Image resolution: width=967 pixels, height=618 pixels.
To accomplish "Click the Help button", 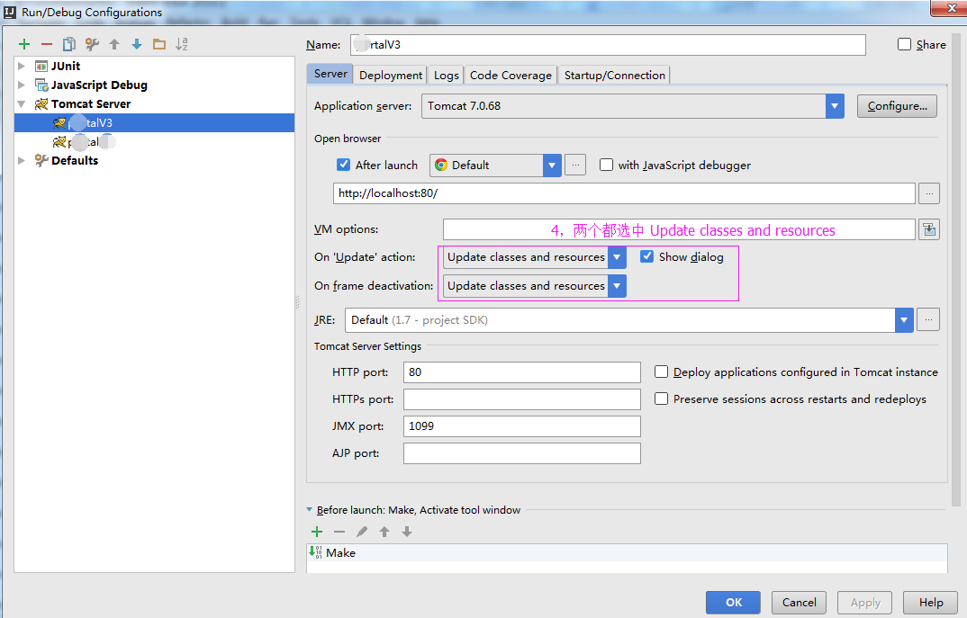I will (931, 603).
